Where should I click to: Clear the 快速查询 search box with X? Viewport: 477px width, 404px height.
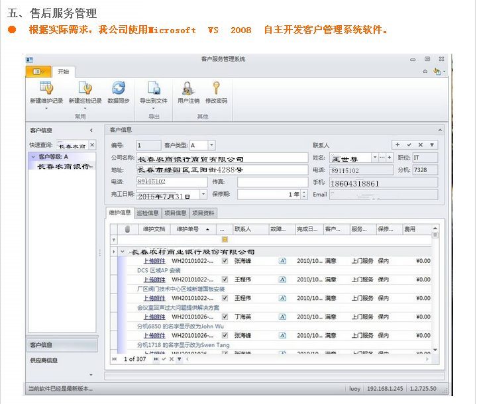point(92,145)
